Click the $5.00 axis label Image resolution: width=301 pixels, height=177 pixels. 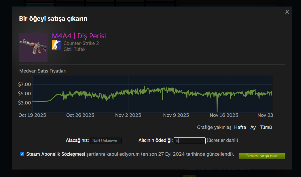(24, 94)
